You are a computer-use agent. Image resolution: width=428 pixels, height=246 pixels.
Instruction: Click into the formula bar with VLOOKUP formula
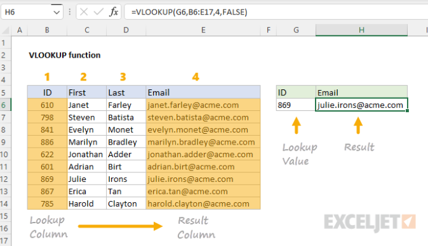[x=276, y=12]
